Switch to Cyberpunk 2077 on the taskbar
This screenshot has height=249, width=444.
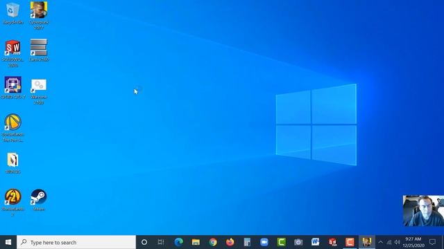pos(367,242)
